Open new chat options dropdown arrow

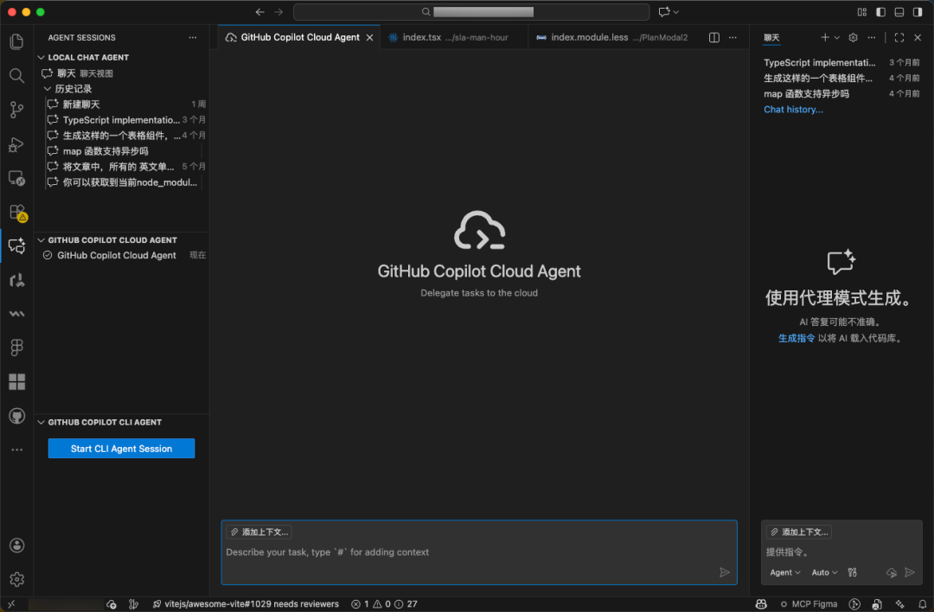[837, 37]
